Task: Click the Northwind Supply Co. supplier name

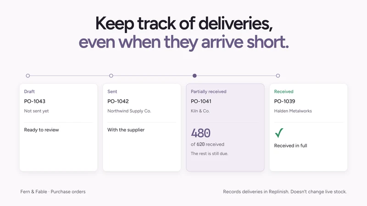Action: [x=129, y=111]
